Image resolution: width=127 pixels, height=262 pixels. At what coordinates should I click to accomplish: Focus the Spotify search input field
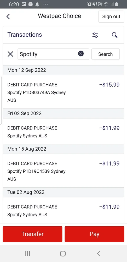(x=53, y=54)
